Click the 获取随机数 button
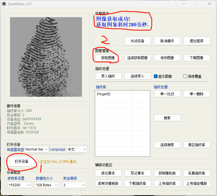This screenshot has height=196, width=217. [167, 173]
